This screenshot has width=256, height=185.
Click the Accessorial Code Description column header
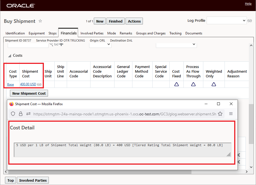tap(102, 71)
